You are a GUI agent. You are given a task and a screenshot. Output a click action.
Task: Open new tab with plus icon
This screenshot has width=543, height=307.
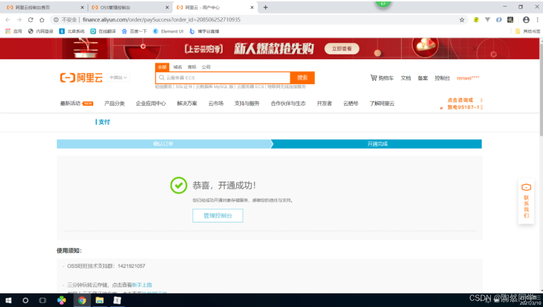[265, 7]
